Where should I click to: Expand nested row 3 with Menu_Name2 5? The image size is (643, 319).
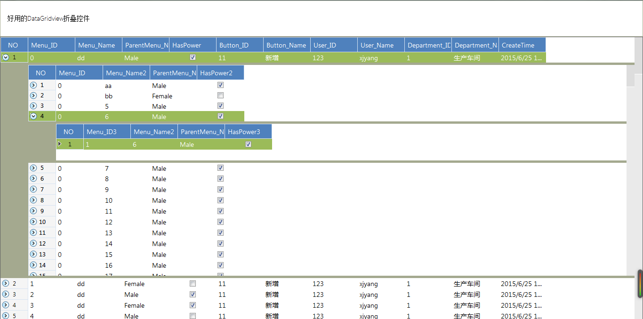[33, 106]
